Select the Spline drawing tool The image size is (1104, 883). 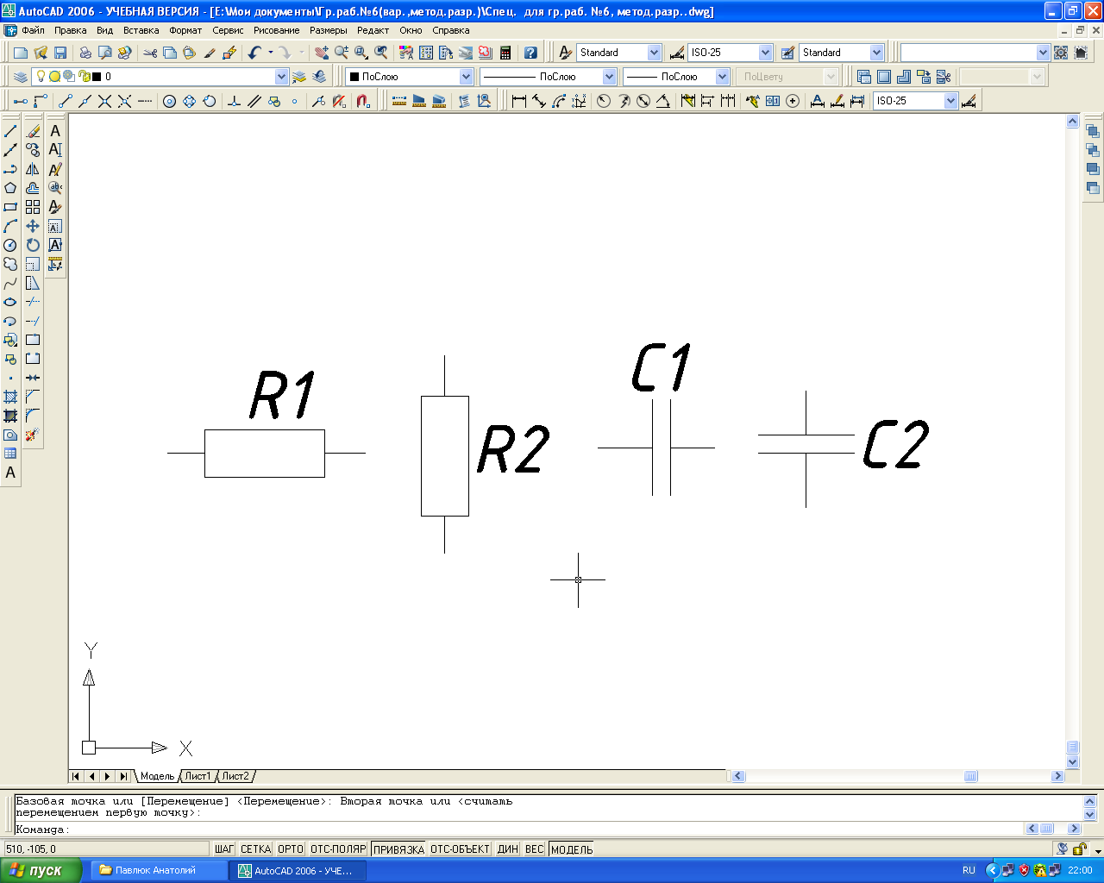click(x=10, y=283)
